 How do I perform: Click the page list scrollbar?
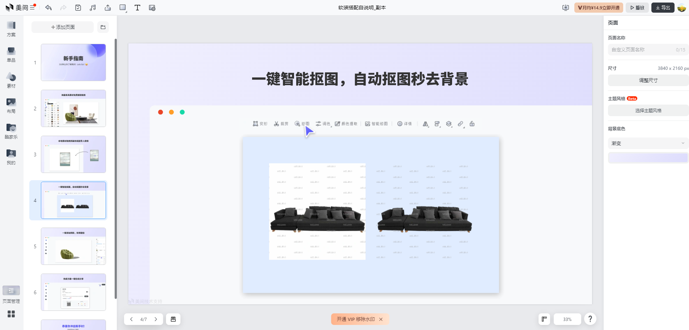click(x=116, y=169)
